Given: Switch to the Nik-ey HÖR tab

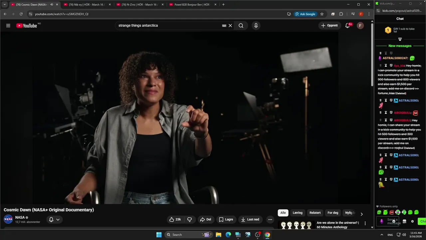Looking at the screenshot, I should 87,5.
